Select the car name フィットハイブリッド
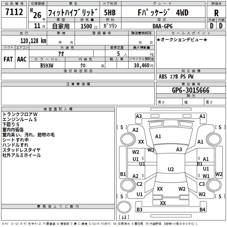Image resolution: width=227 pixels, height=227 pixels. pyautogui.click(x=73, y=12)
